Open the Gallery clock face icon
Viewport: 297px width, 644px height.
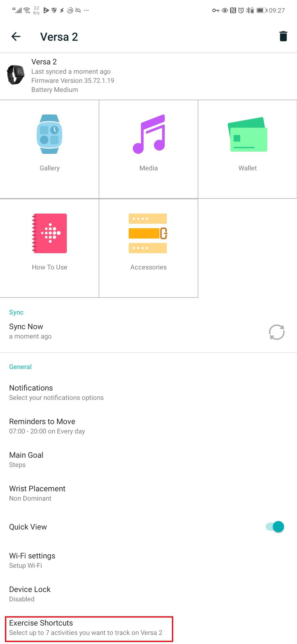(50, 134)
